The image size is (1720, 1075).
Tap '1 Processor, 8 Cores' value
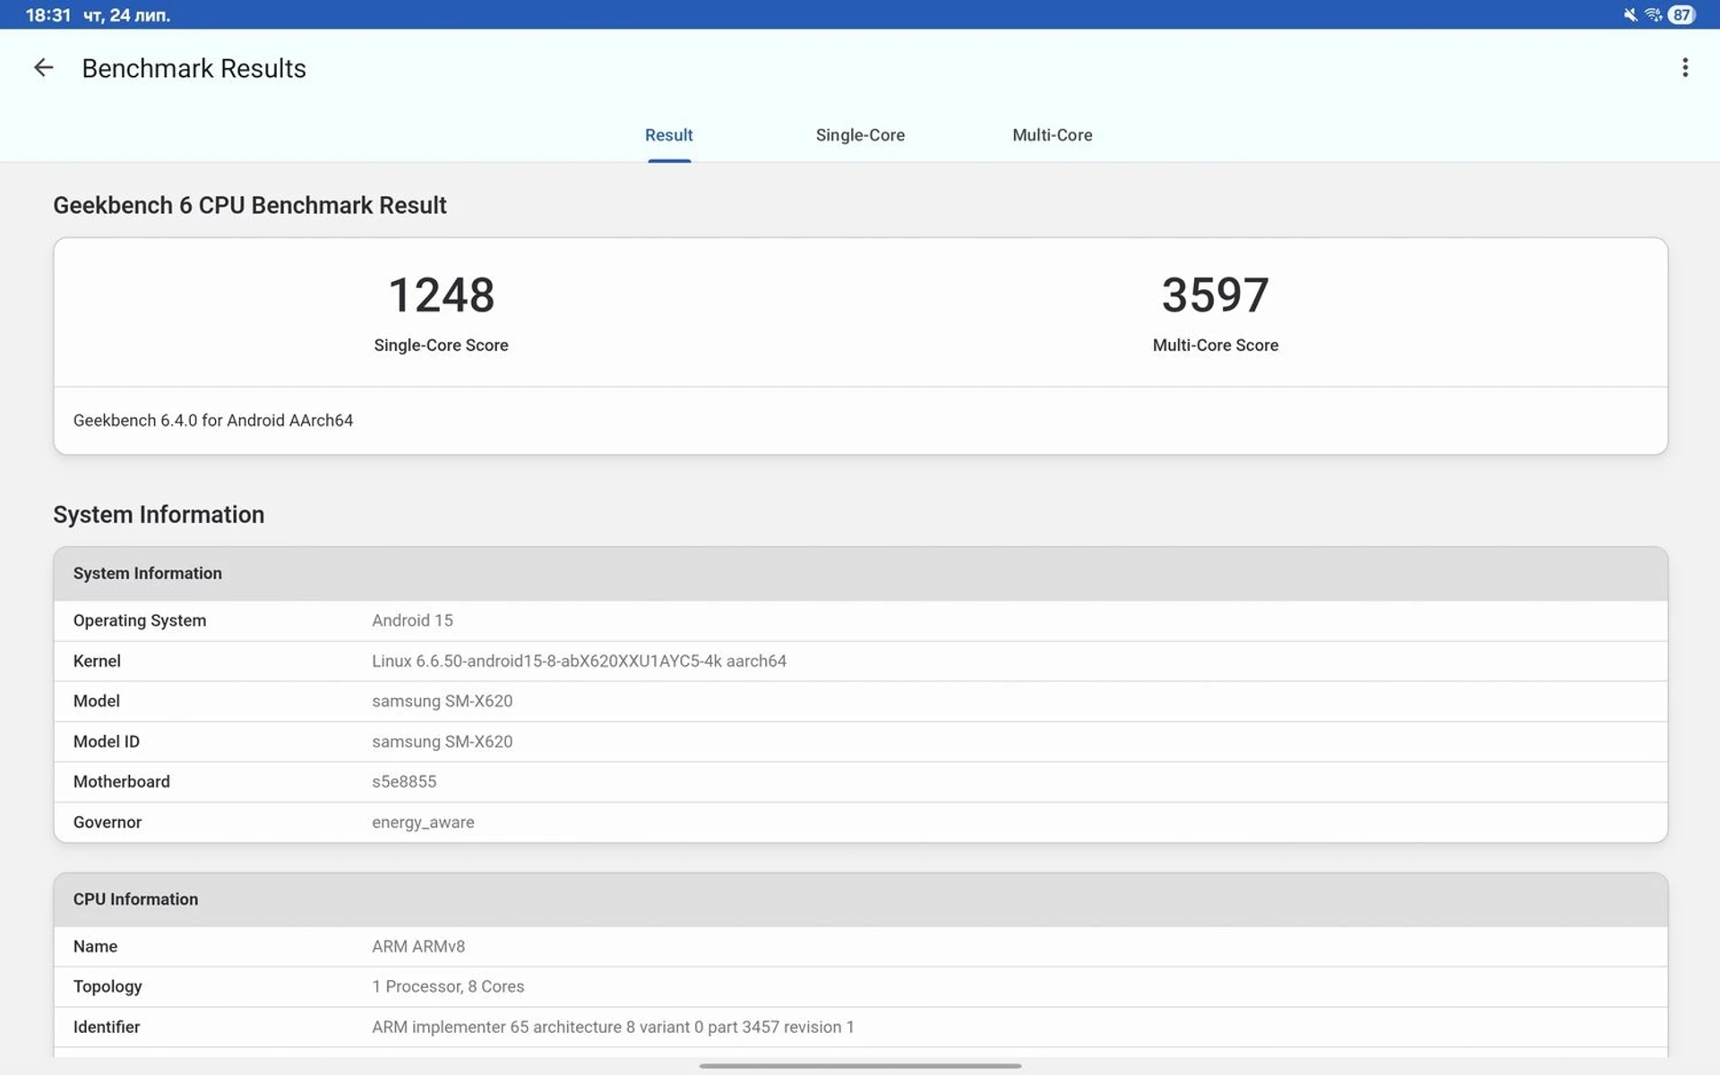pyautogui.click(x=448, y=986)
